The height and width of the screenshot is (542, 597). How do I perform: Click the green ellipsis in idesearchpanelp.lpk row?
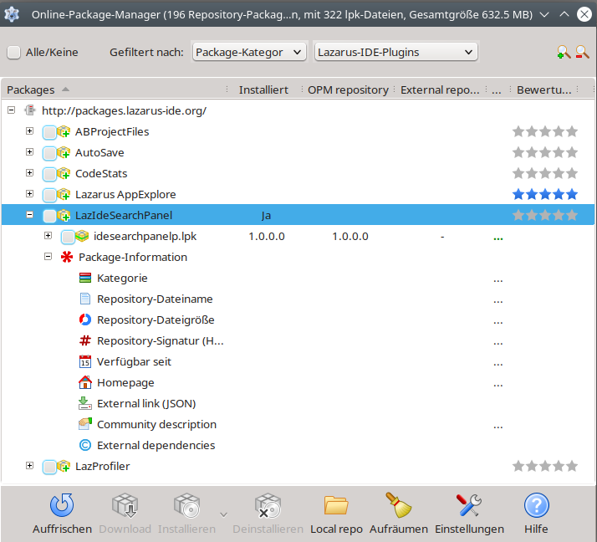click(x=498, y=239)
